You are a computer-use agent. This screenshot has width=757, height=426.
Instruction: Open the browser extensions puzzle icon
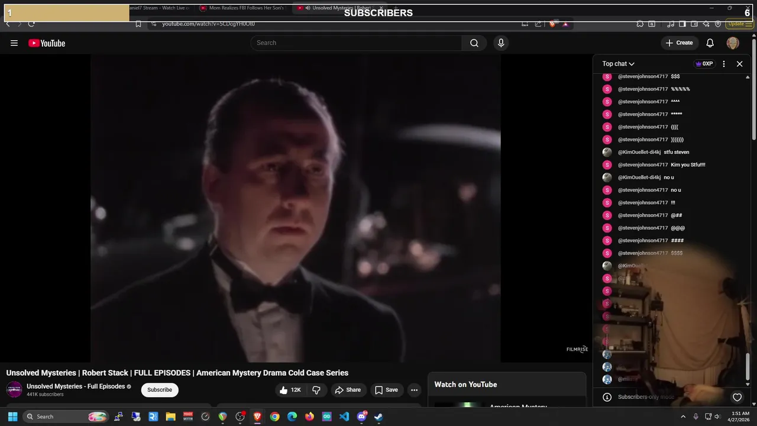point(640,24)
